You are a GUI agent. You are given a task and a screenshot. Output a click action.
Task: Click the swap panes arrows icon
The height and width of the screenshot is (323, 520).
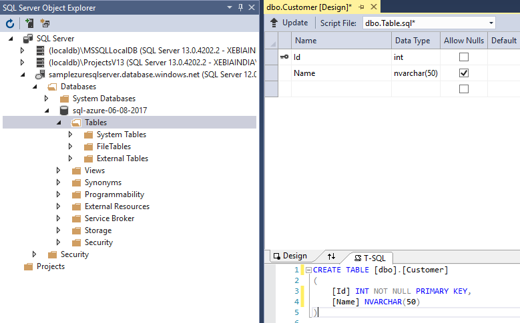click(331, 256)
